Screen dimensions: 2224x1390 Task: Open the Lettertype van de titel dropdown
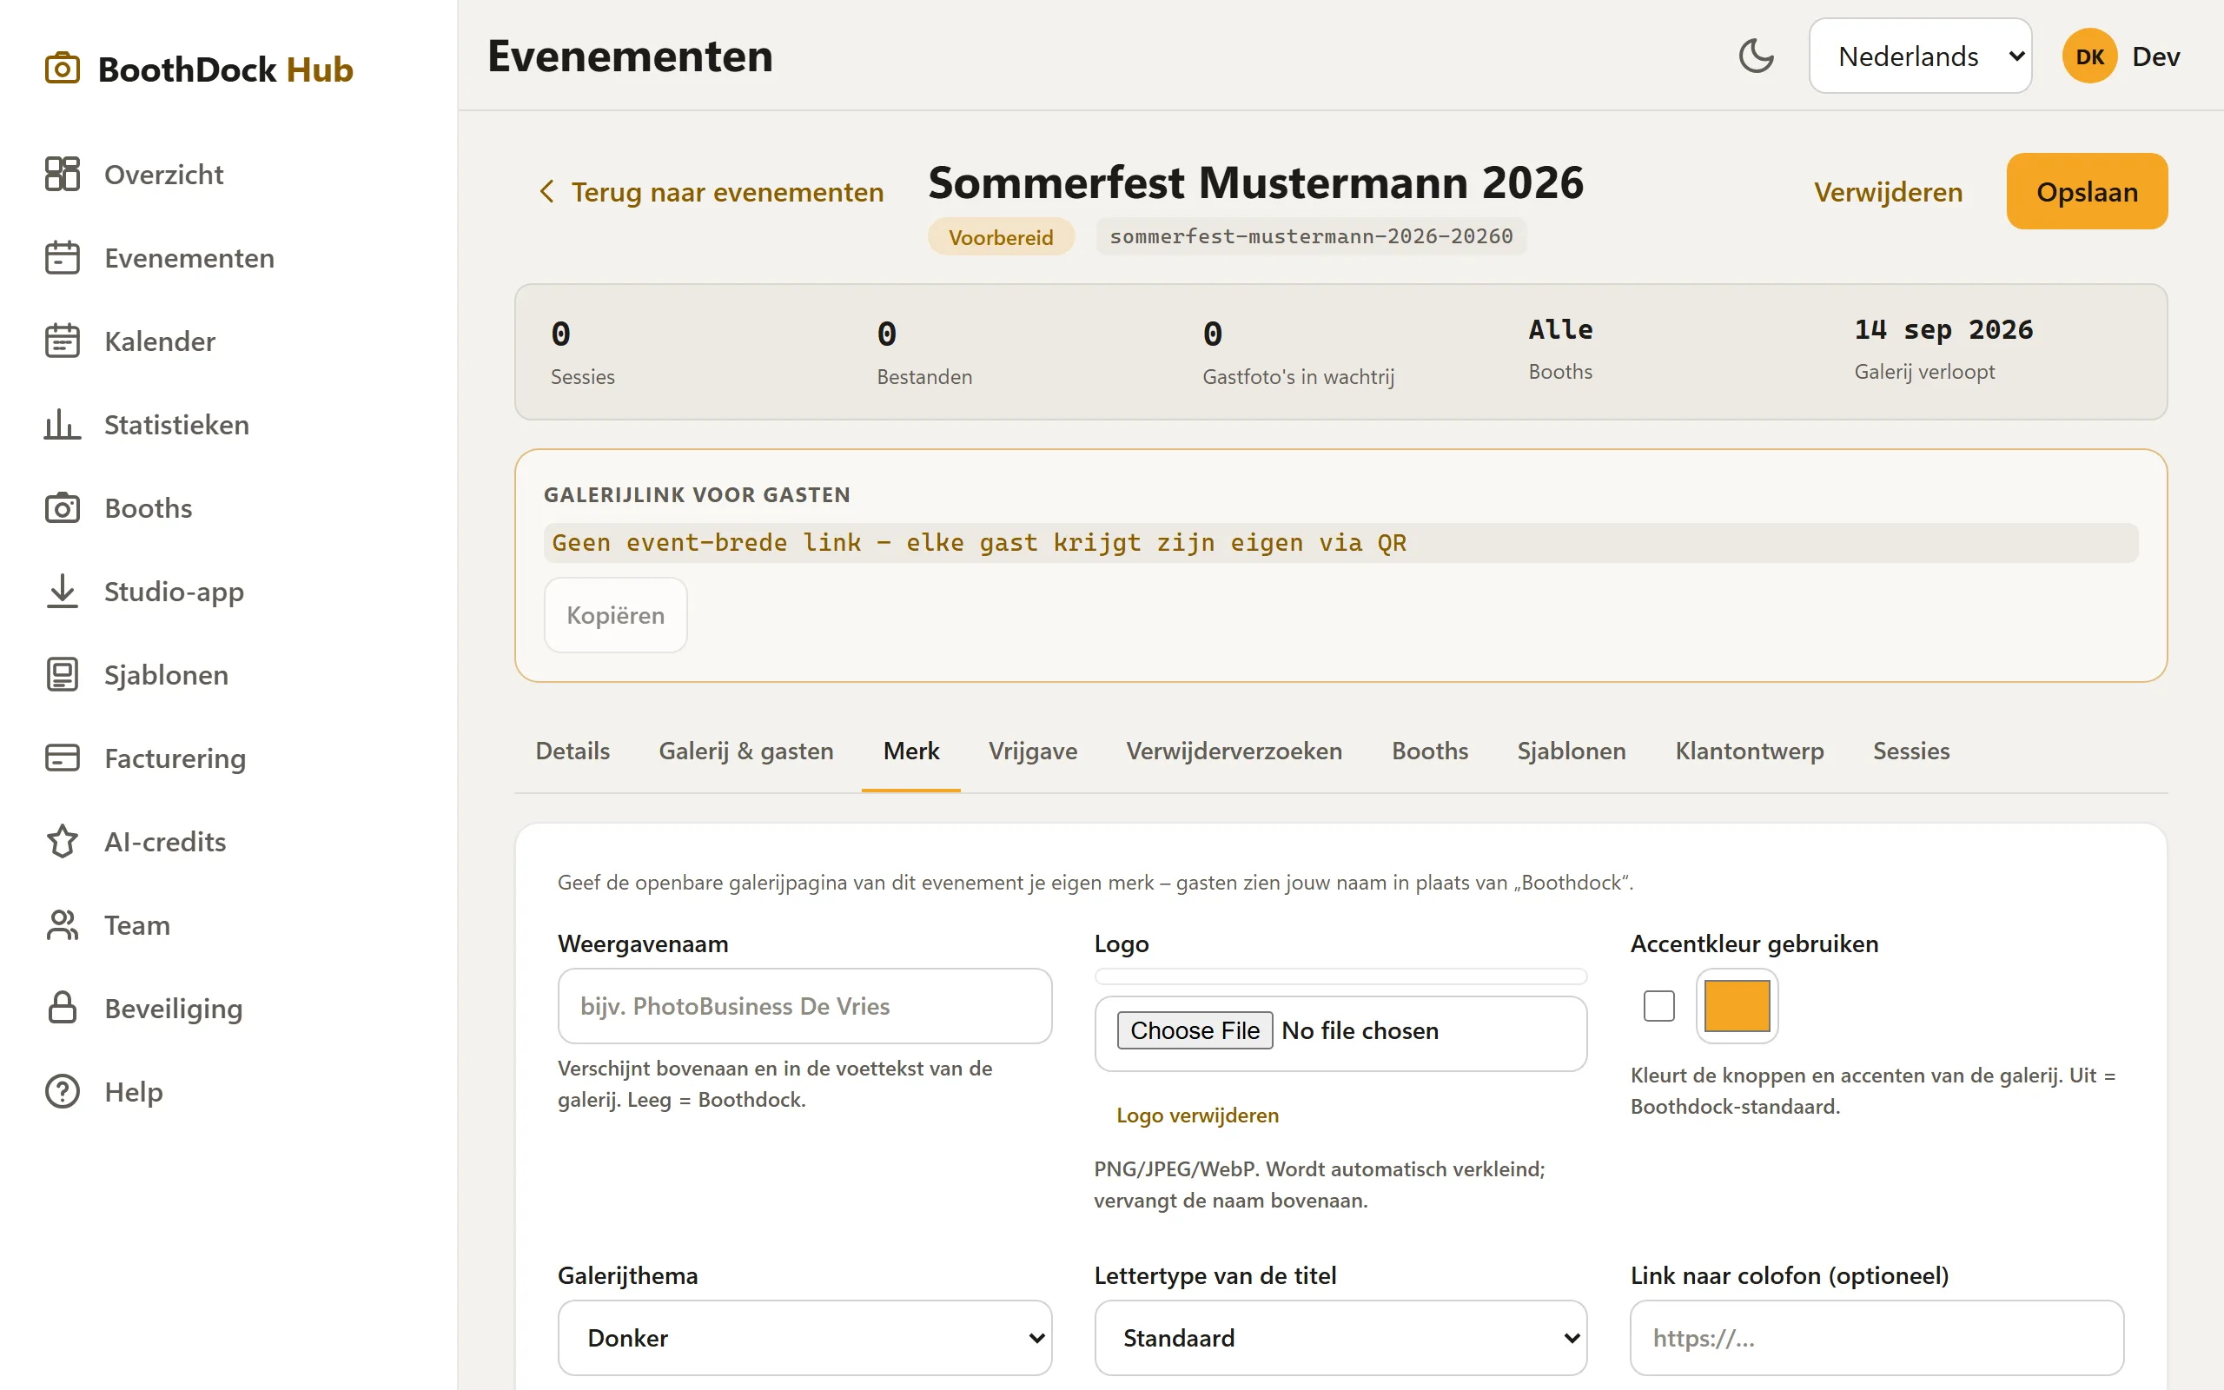(1340, 1338)
